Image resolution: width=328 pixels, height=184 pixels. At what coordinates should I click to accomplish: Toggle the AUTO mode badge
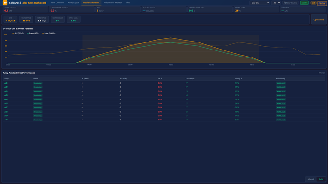[305, 3]
